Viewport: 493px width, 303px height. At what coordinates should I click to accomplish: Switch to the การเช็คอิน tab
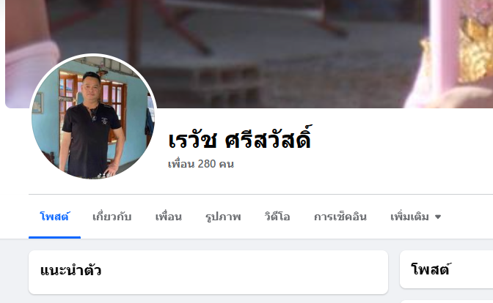pos(340,217)
